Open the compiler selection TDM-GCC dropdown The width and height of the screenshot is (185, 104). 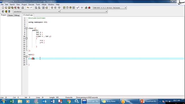click(110, 8)
